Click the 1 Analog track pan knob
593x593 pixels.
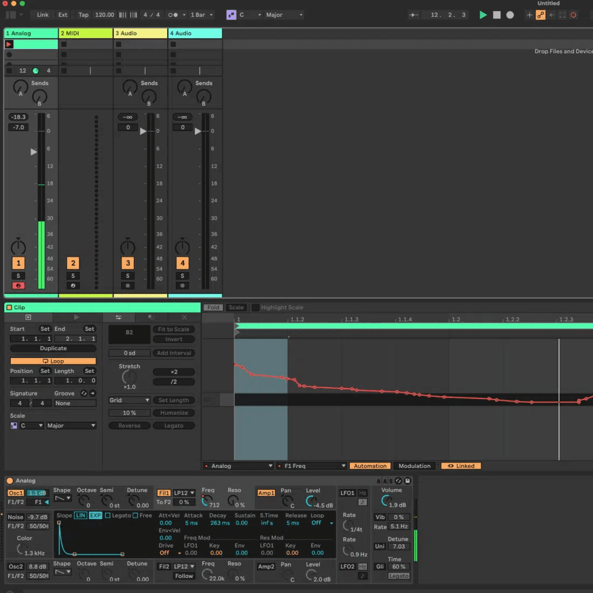coord(18,247)
